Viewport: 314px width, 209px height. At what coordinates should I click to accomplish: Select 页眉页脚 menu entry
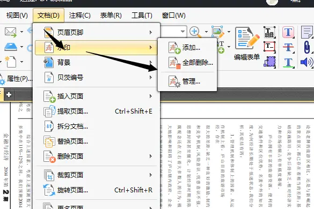96,32
